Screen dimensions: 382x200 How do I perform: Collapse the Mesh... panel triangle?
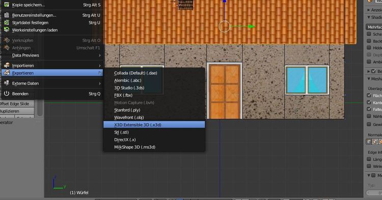[x=369, y=79]
